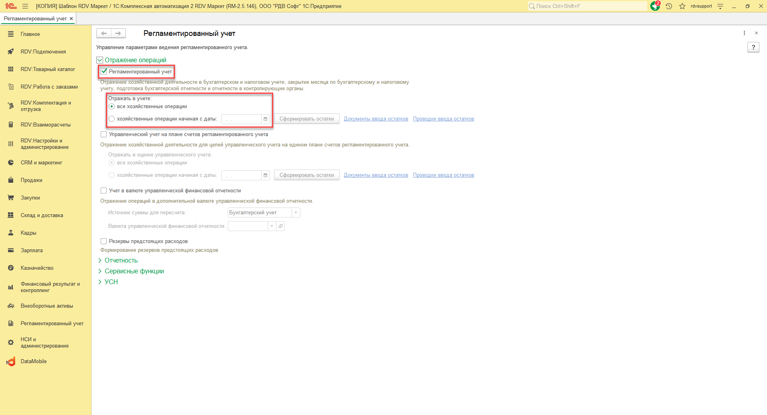Click the RDV:Настройки и администрирование icon

[11, 144]
